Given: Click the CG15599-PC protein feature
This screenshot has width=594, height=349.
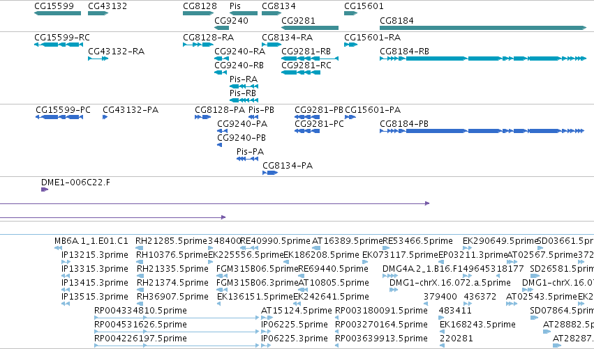Looking at the screenshot, I should [x=59, y=117].
